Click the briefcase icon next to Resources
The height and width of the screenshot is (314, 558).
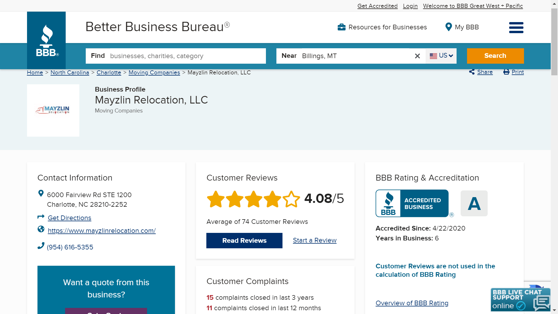point(341,27)
